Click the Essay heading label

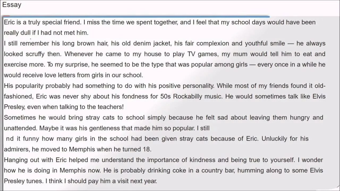pos(12,5)
